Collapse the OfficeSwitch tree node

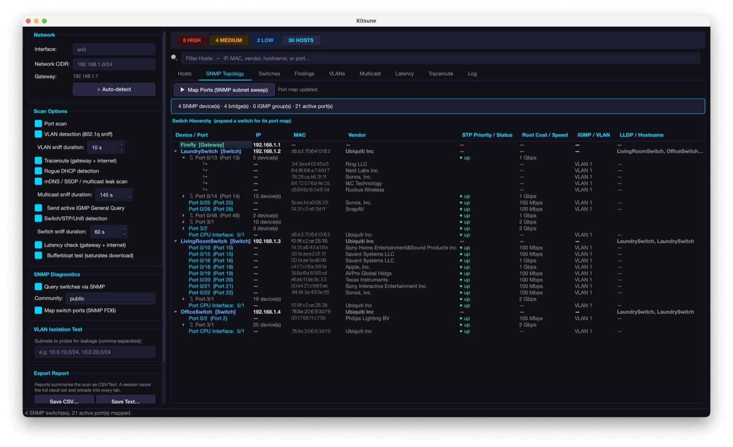coord(175,312)
